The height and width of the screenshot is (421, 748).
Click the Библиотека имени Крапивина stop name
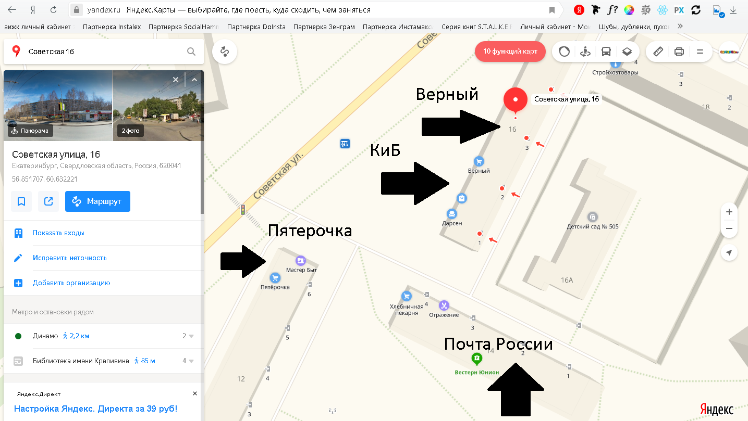point(81,361)
